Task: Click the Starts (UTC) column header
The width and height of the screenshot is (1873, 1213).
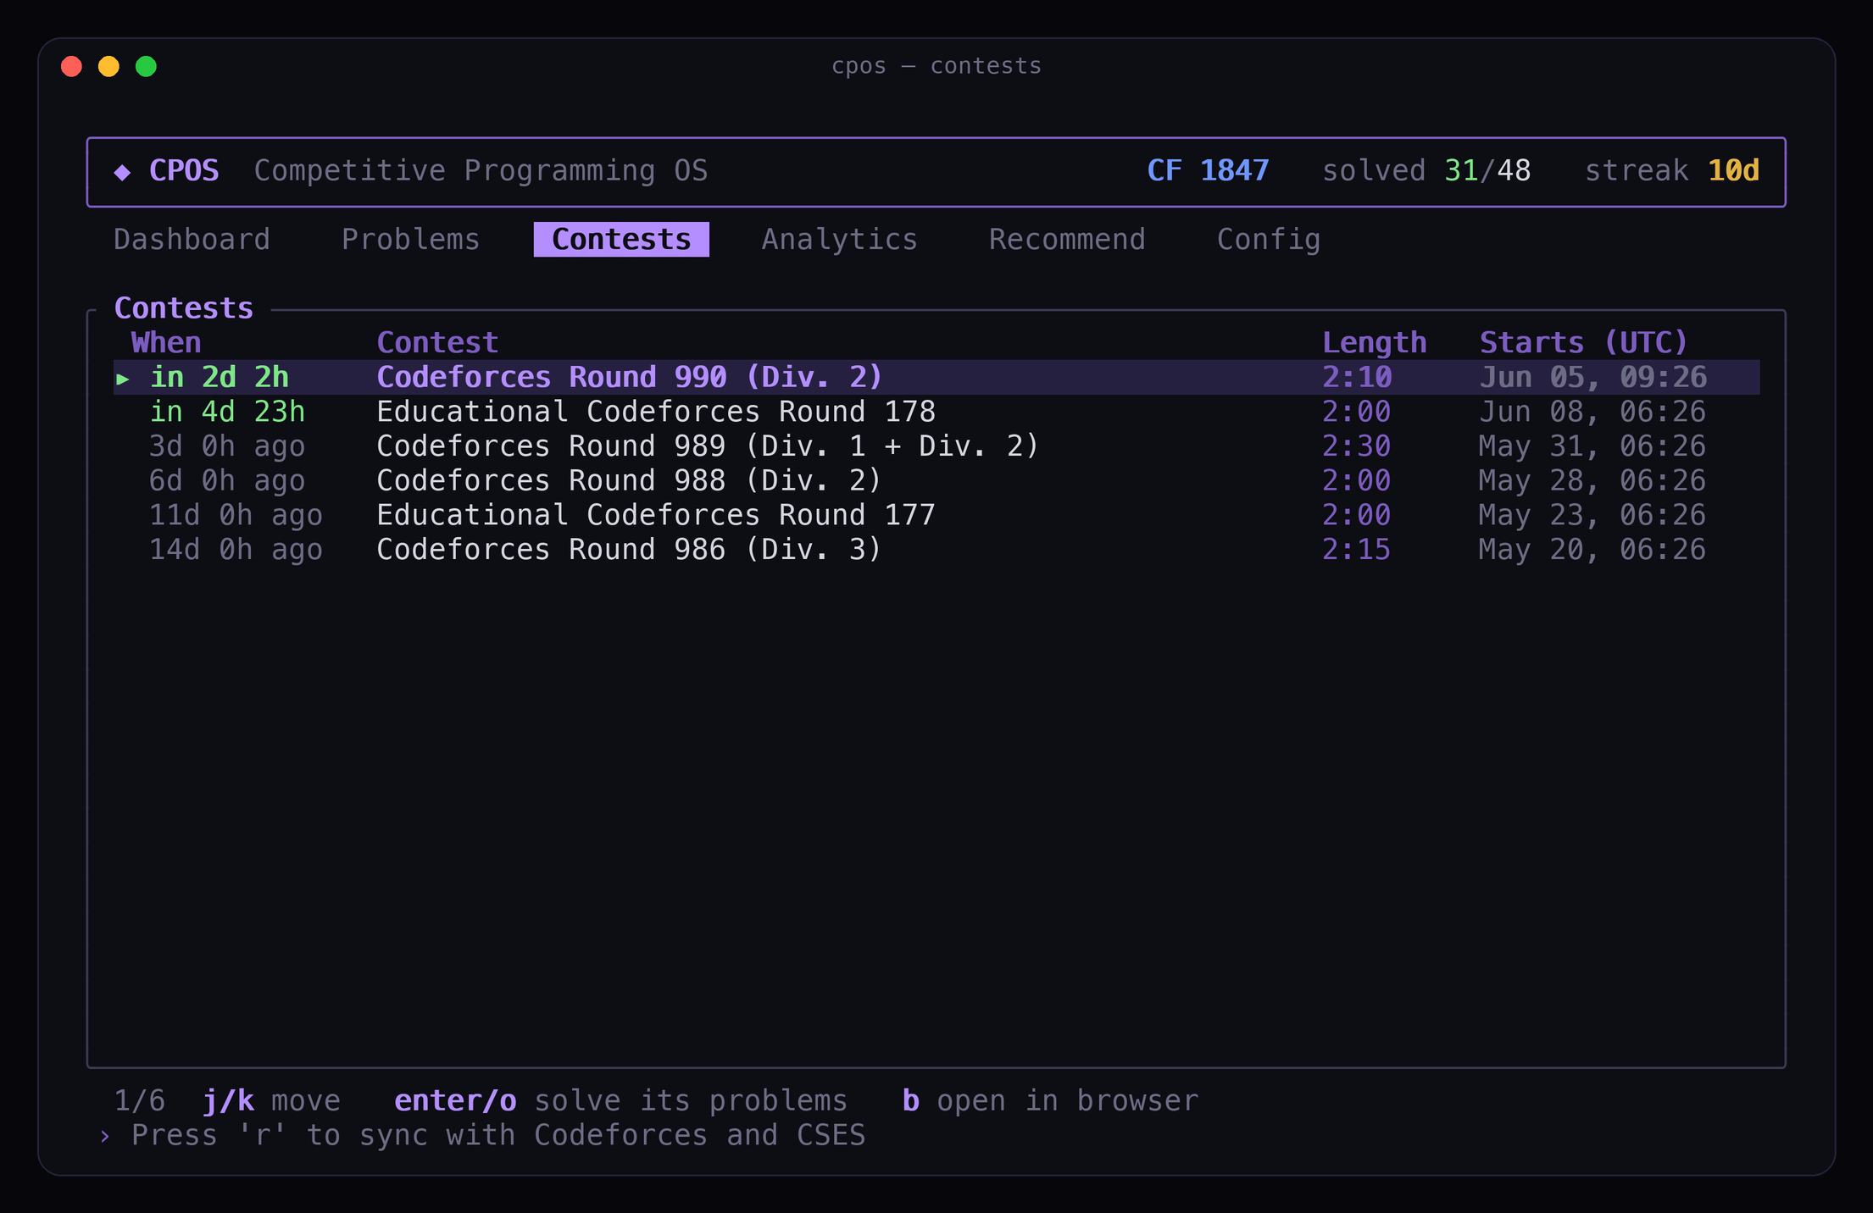Action: coord(1583,342)
